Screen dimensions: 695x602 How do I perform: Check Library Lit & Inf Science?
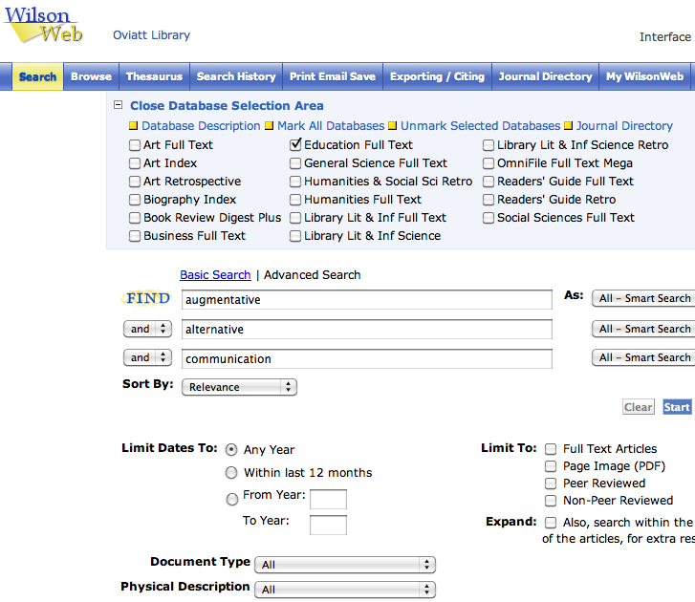click(x=295, y=236)
